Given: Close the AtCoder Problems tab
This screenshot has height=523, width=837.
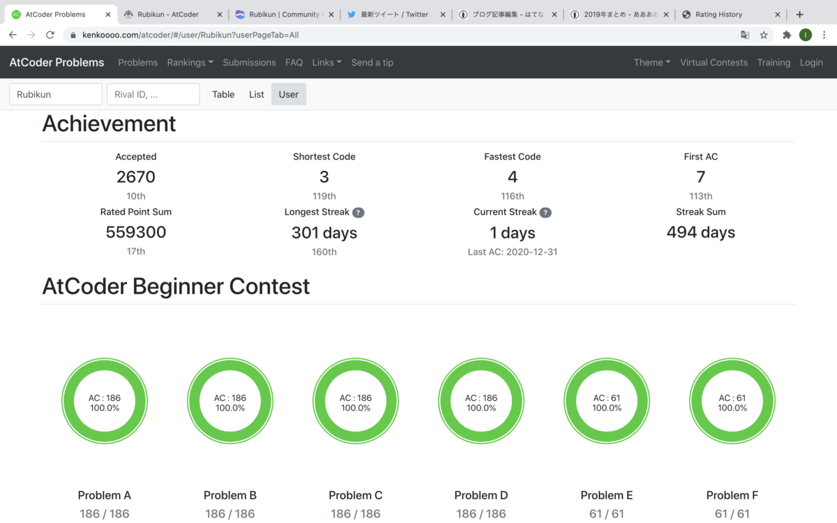Looking at the screenshot, I should pyautogui.click(x=107, y=14).
